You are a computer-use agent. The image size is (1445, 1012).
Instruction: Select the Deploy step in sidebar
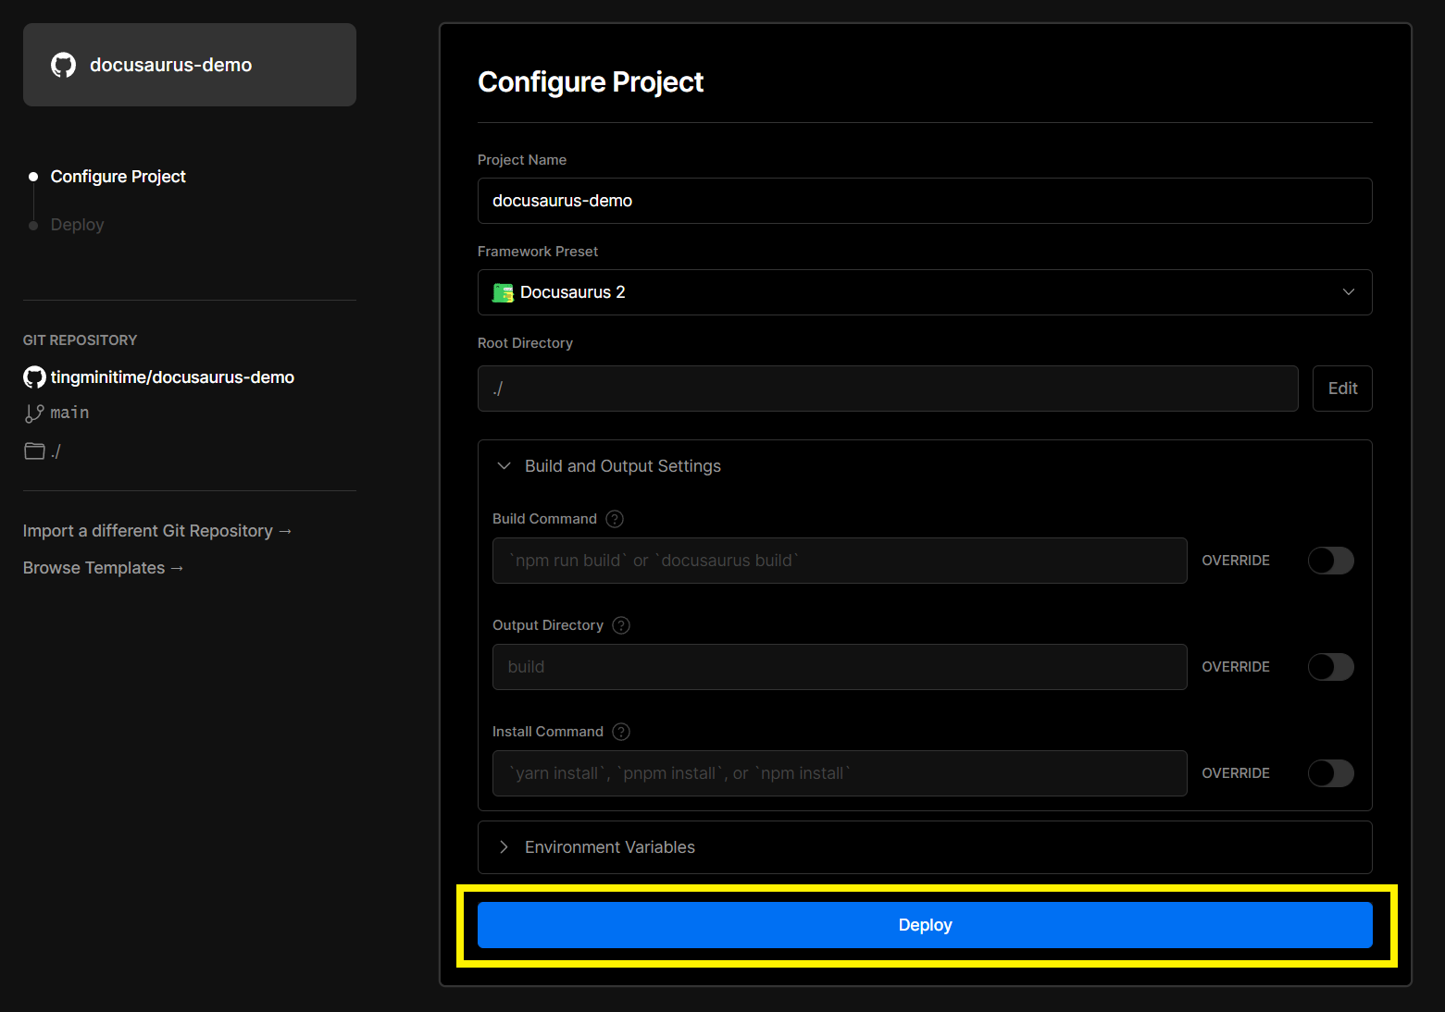coord(77,225)
